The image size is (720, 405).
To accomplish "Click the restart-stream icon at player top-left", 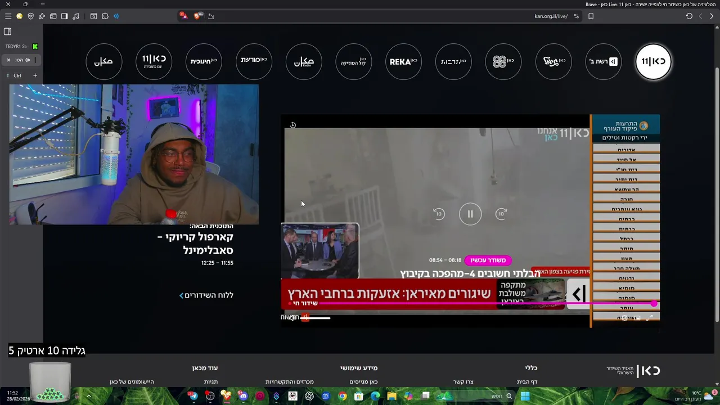I will click(292, 125).
